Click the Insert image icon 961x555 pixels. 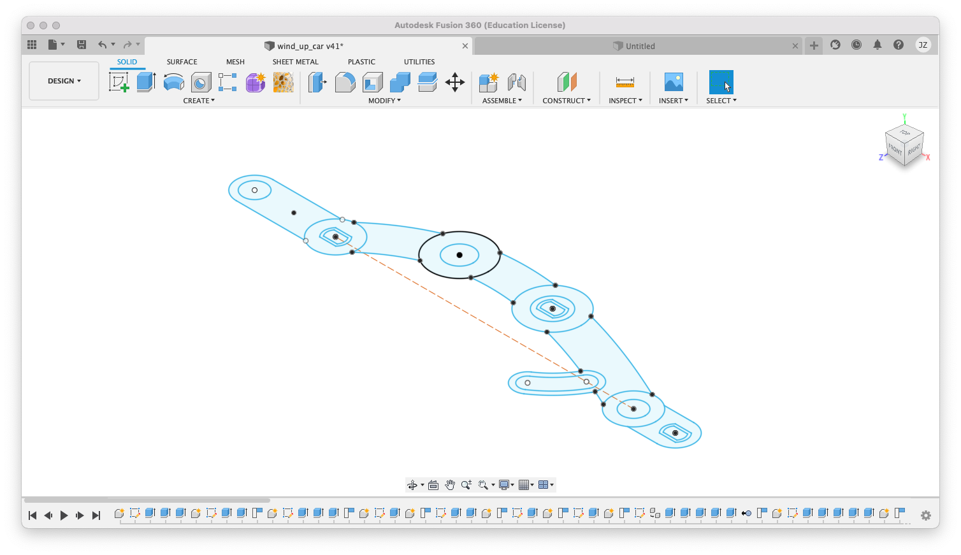[674, 82]
